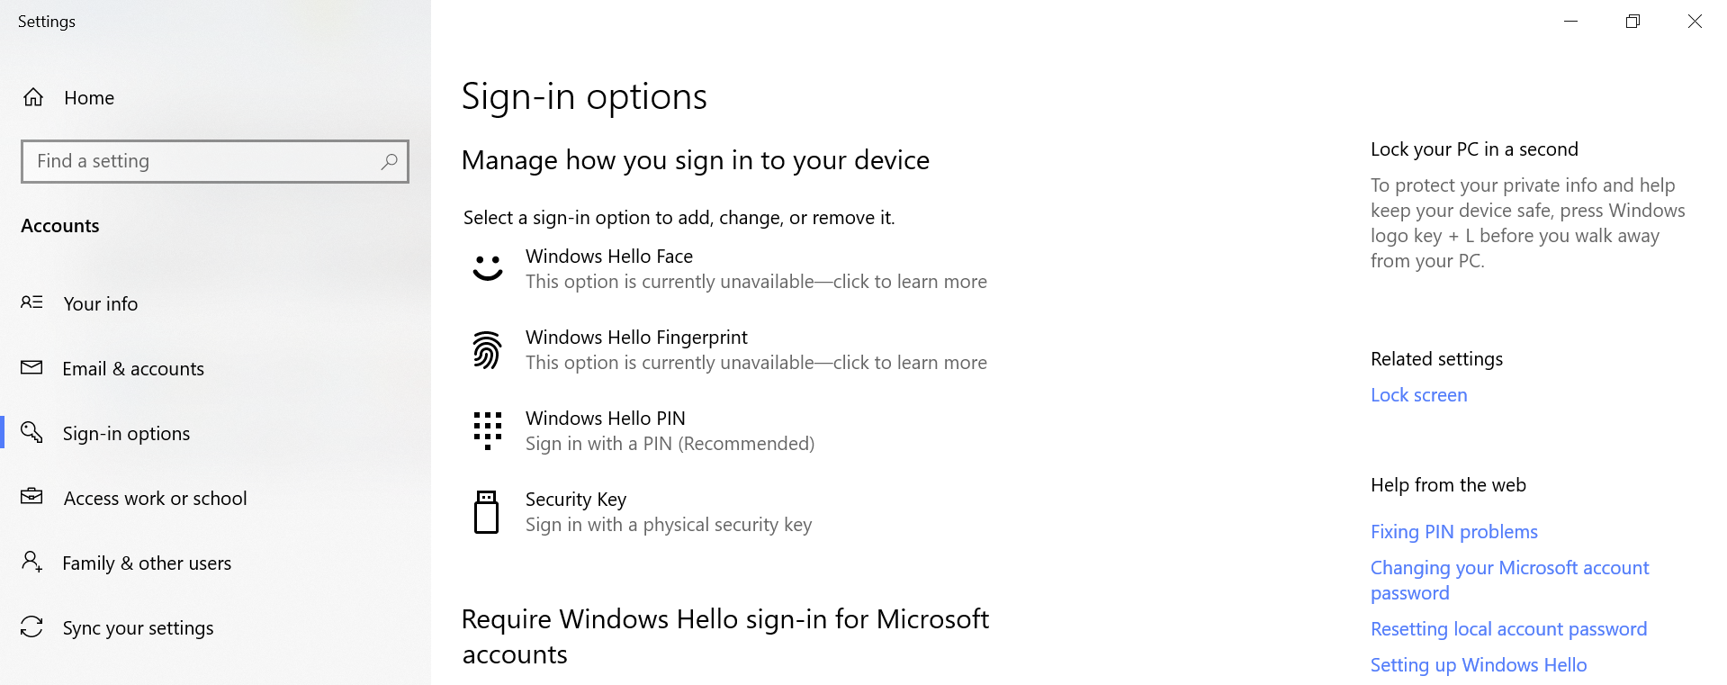Select the Family & other users icon
This screenshot has height=685, width=1727.
pyautogui.click(x=32, y=563)
